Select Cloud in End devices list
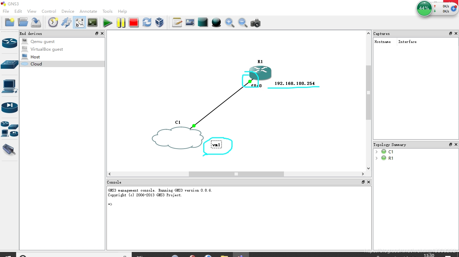Image resolution: width=459 pixels, height=257 pixels. (62, 64)
